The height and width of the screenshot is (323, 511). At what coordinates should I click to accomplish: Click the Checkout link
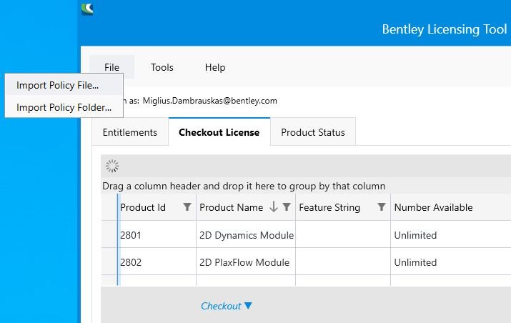tap(221, 306)
